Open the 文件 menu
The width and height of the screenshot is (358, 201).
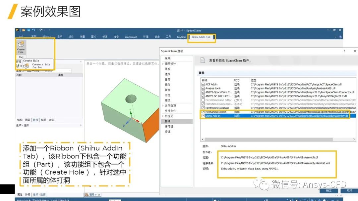click(x=21, y=37)
